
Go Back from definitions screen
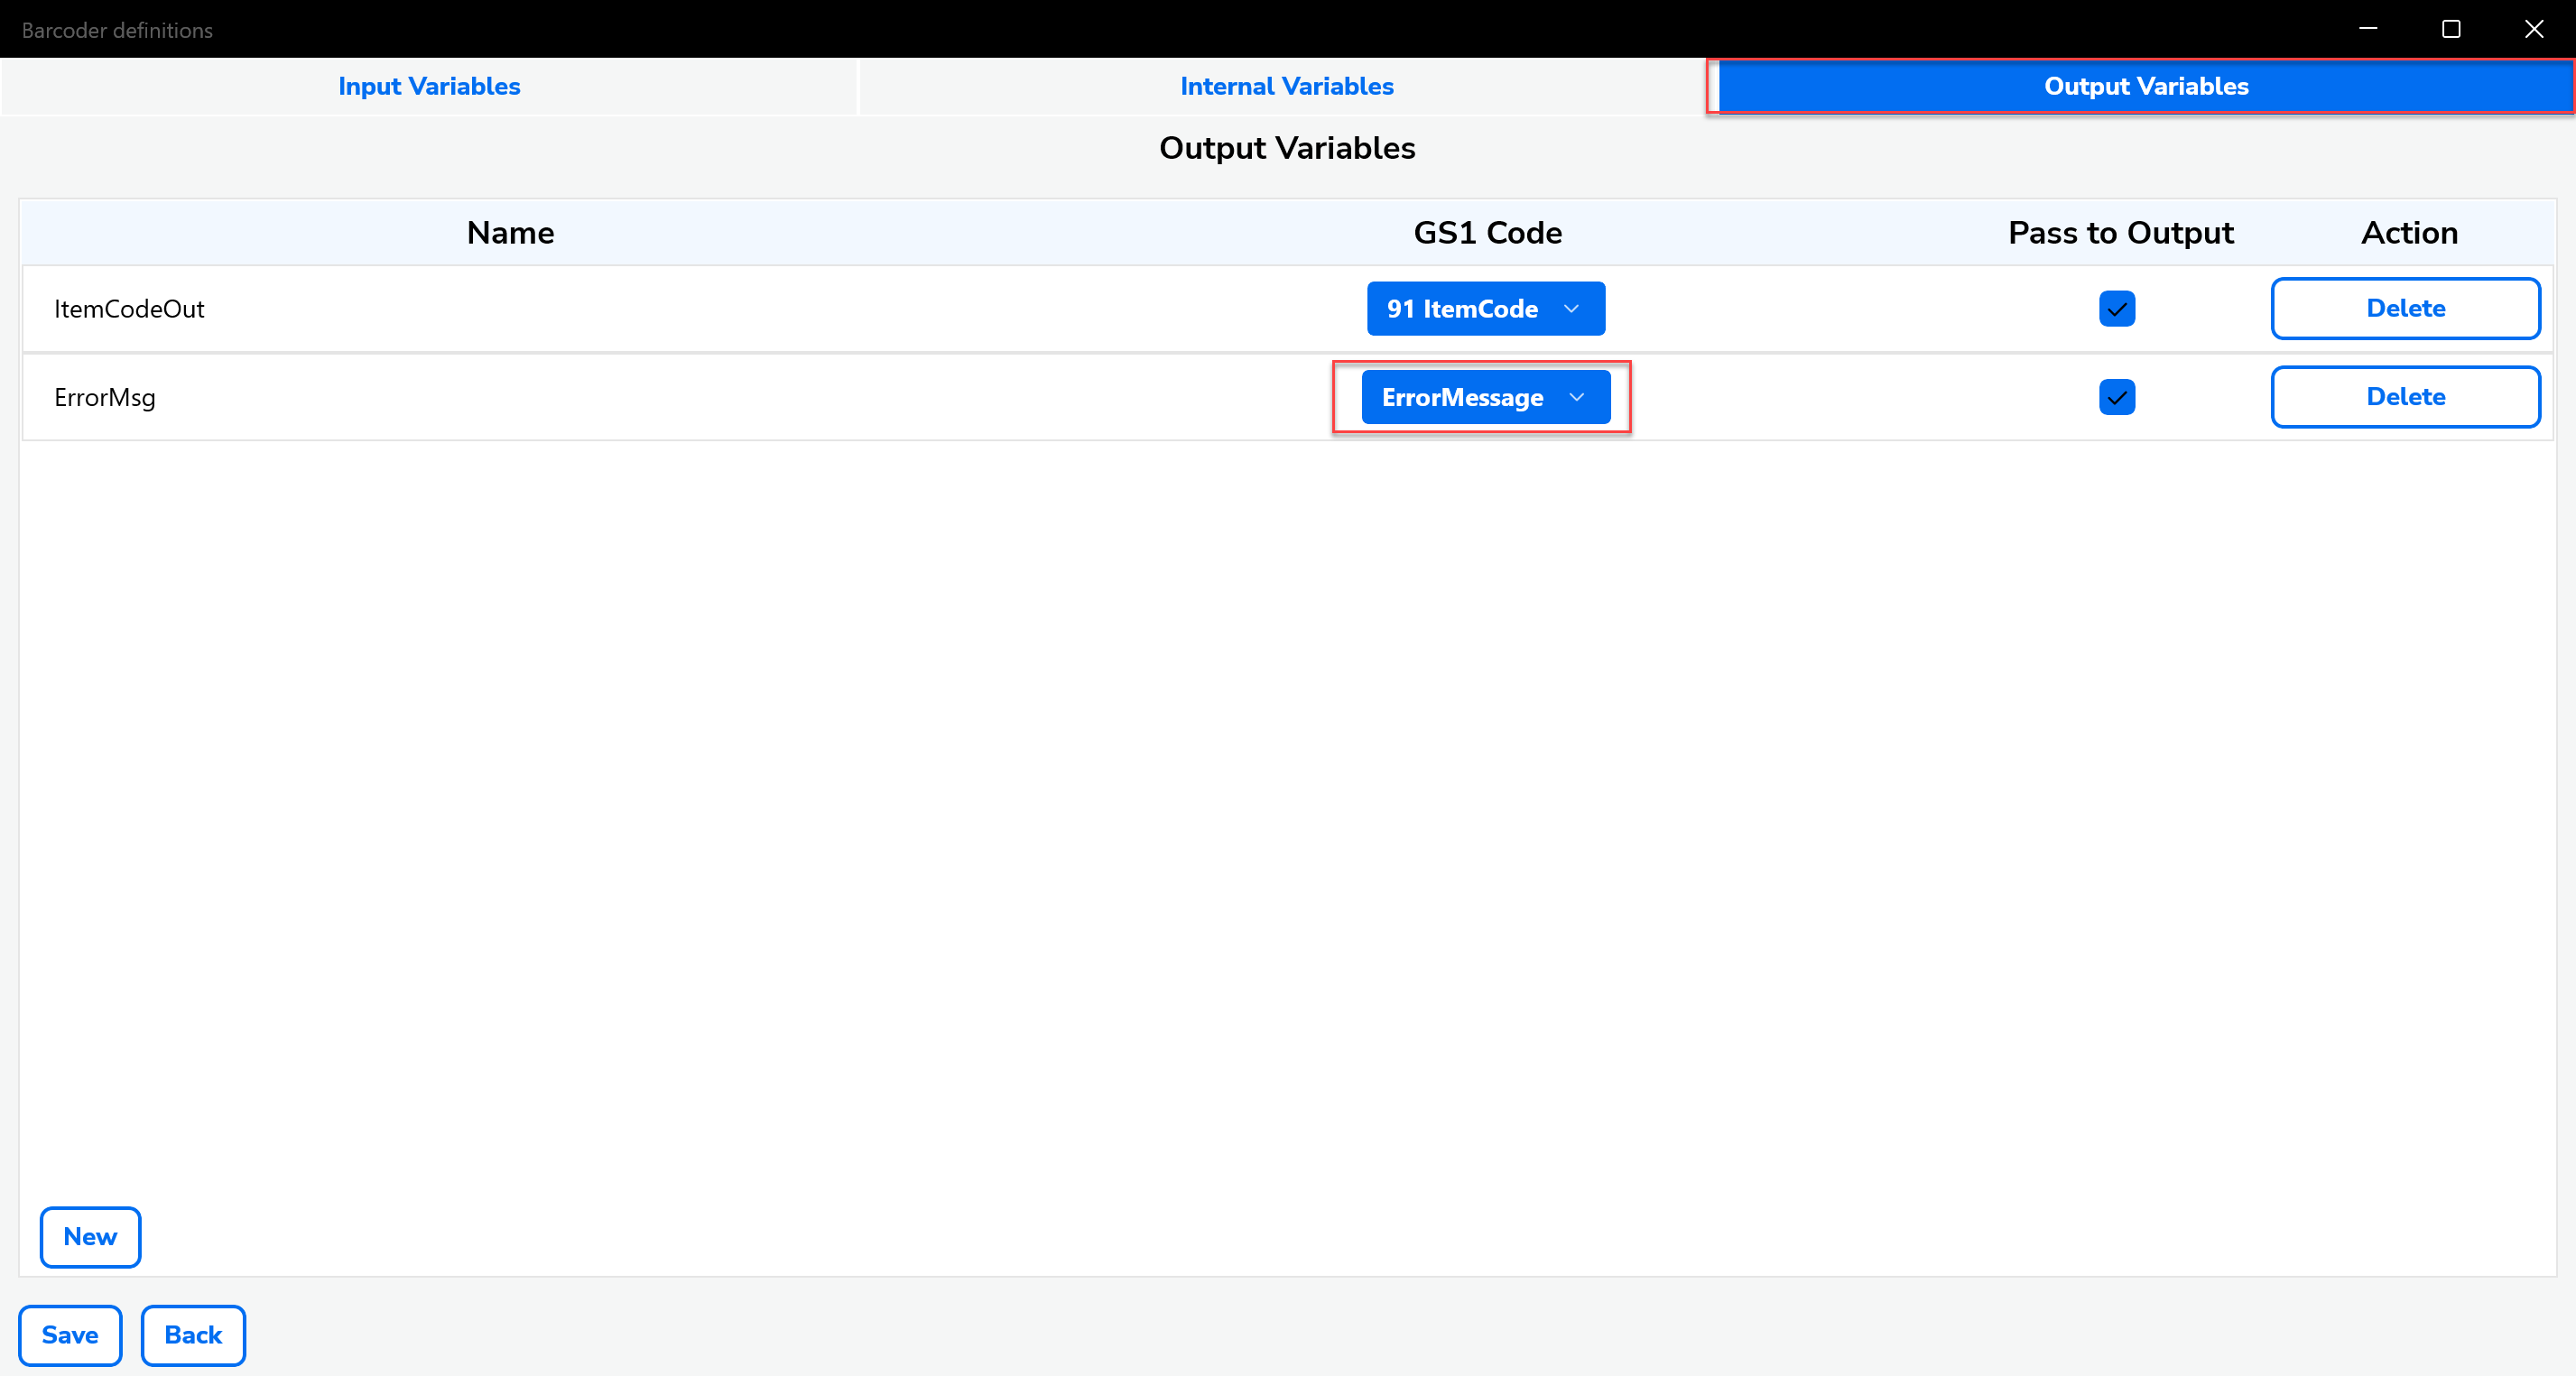[193, 1335]
